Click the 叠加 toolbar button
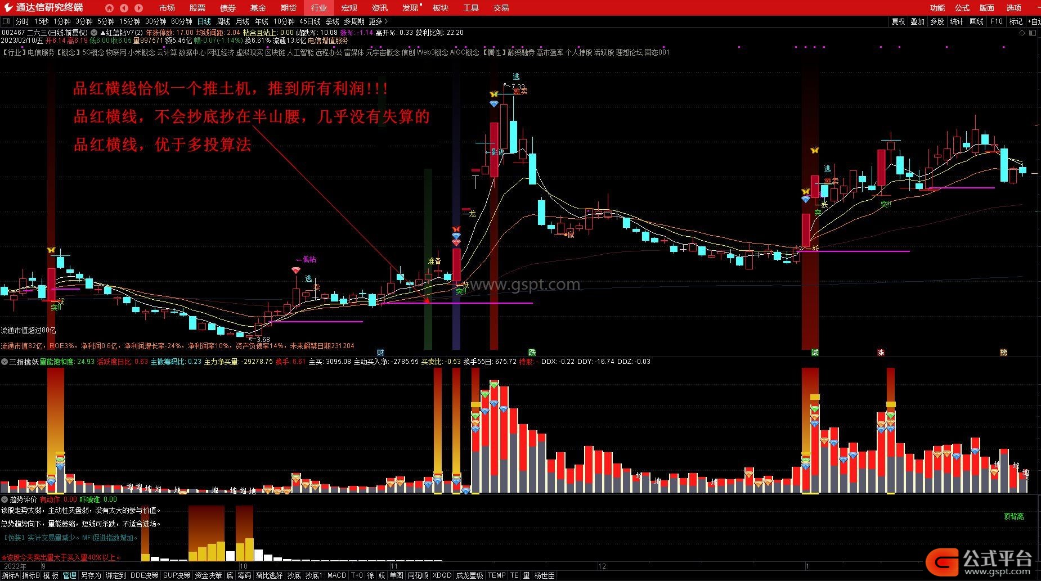Viewport: 1041px width, 581px height. (x=917, y=21)
